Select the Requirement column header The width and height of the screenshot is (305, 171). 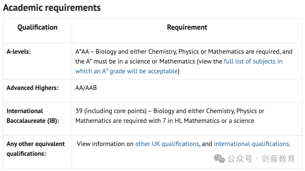[x=187, y=28]
